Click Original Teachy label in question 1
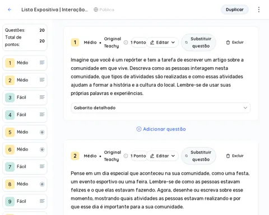 point(113,43)
